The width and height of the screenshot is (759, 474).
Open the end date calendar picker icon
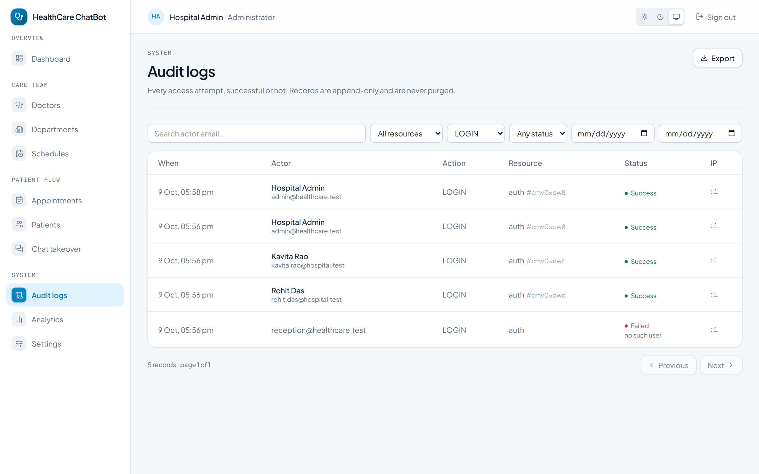[x=731, y=133]
